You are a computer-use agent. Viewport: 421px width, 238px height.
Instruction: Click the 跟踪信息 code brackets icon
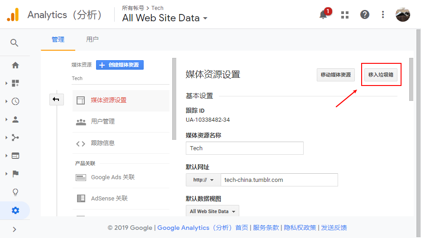pos(81,143)
